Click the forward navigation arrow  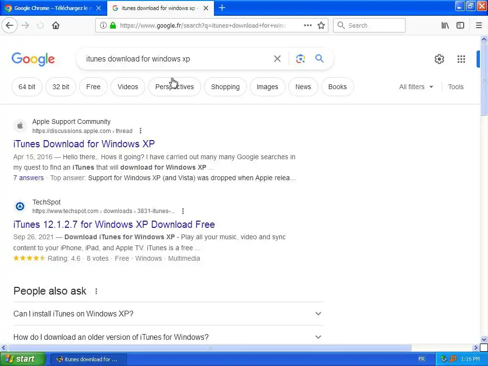click(25, 26)
